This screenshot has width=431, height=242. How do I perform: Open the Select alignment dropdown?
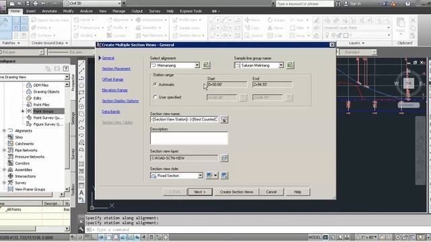197,65
